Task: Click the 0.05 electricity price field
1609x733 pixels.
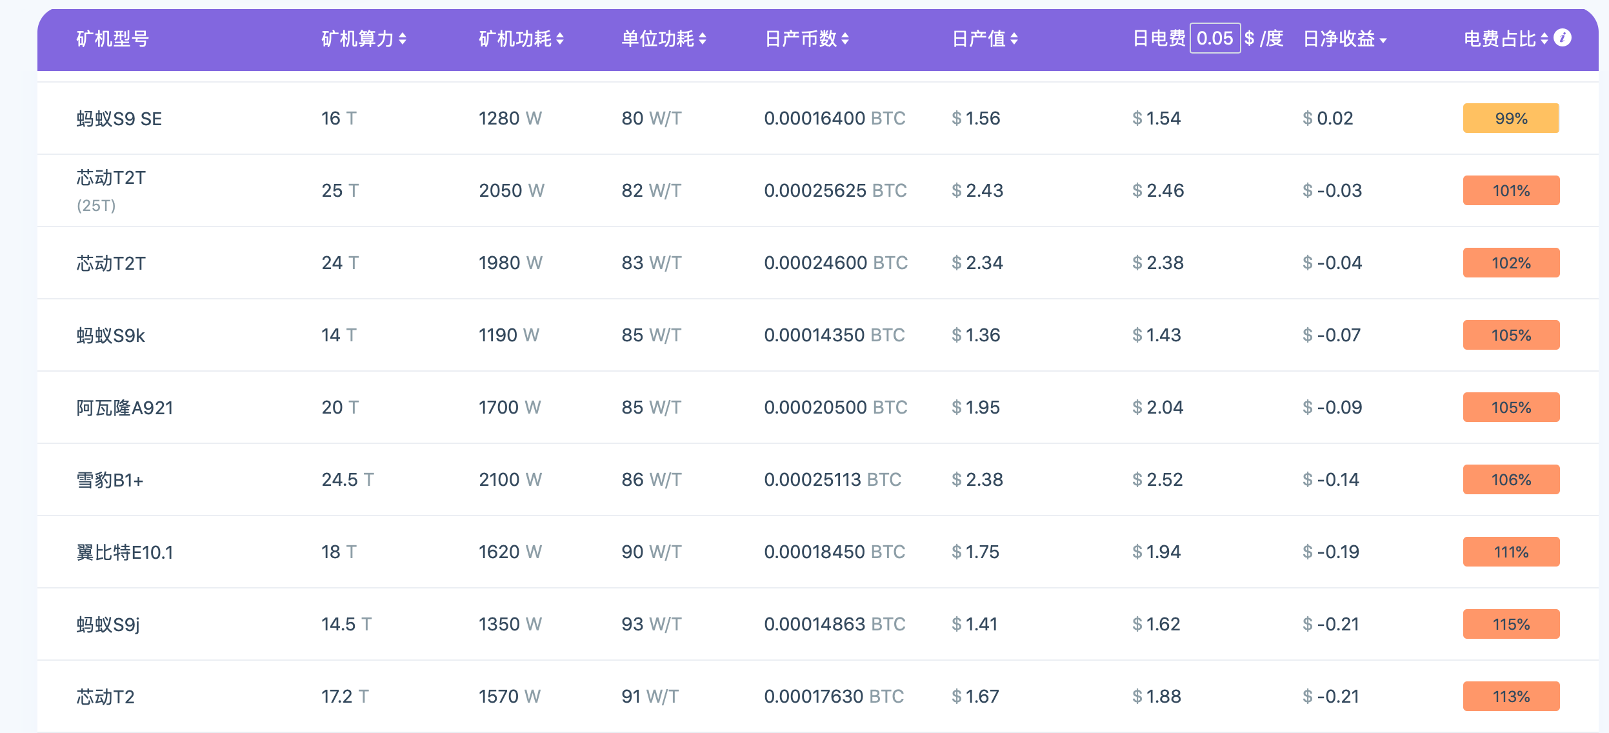Action: point(1214,39)
